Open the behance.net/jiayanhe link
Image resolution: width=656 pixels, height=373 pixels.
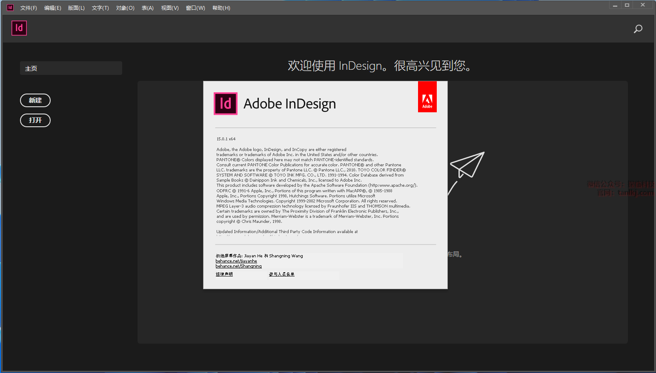point(236,261)
